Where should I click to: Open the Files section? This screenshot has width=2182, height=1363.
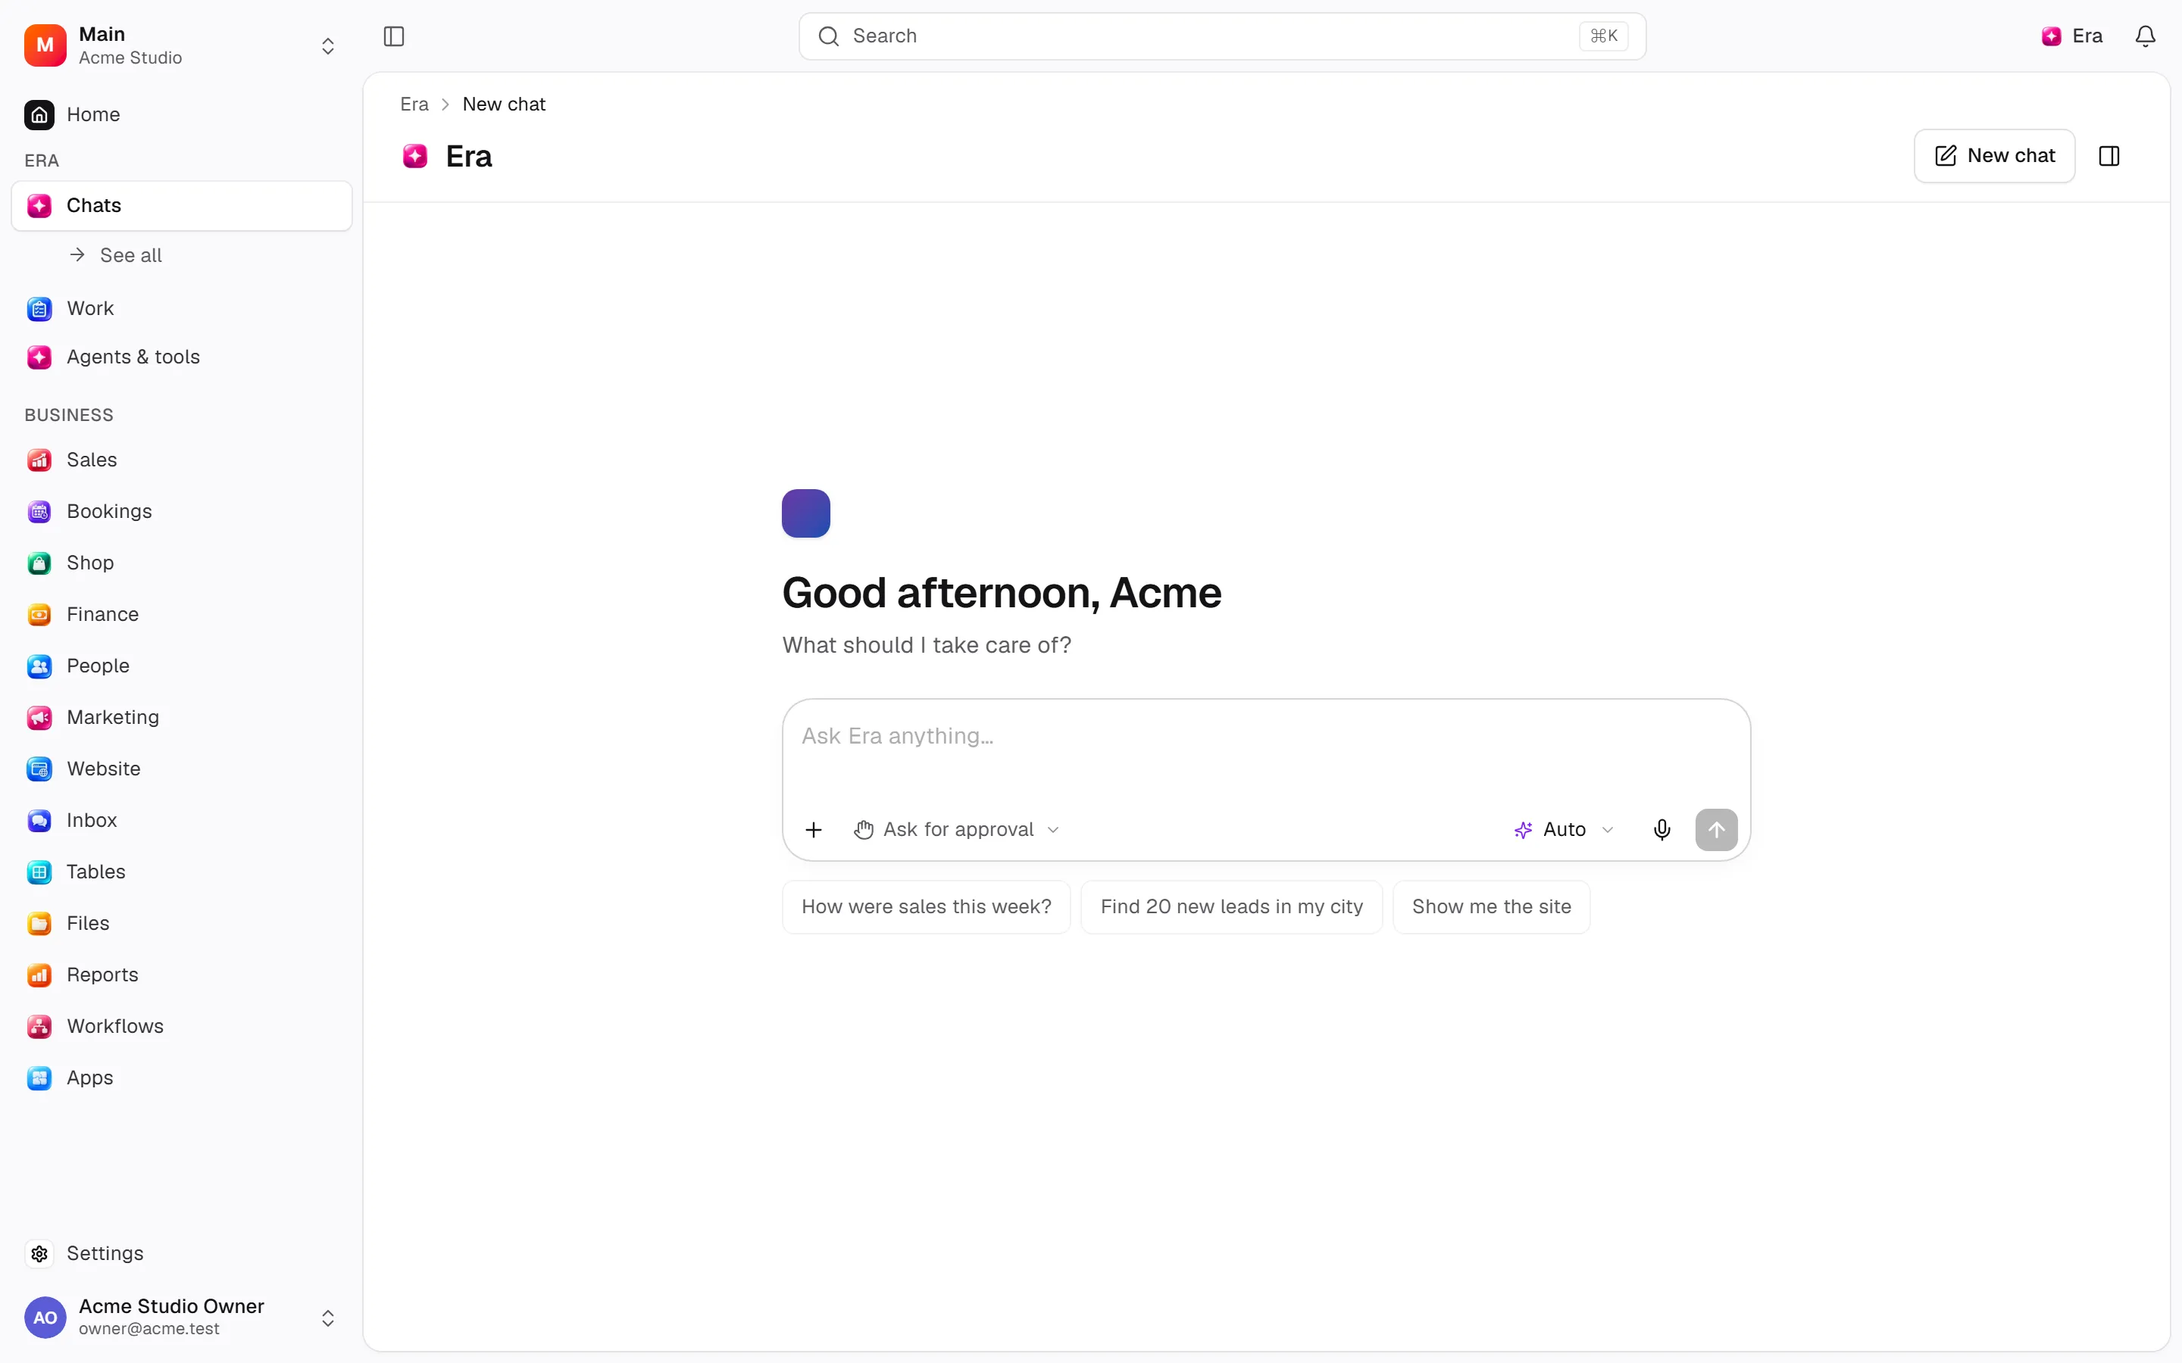point(182,922)
